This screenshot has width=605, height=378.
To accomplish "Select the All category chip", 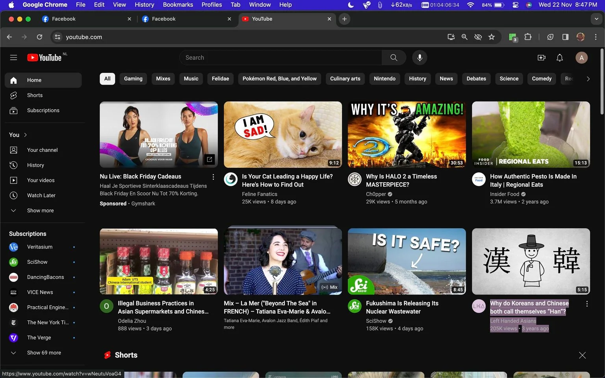I will [107, 79].
